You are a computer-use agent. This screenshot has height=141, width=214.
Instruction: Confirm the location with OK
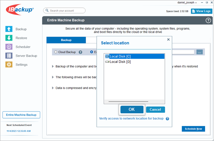[132, 110]
